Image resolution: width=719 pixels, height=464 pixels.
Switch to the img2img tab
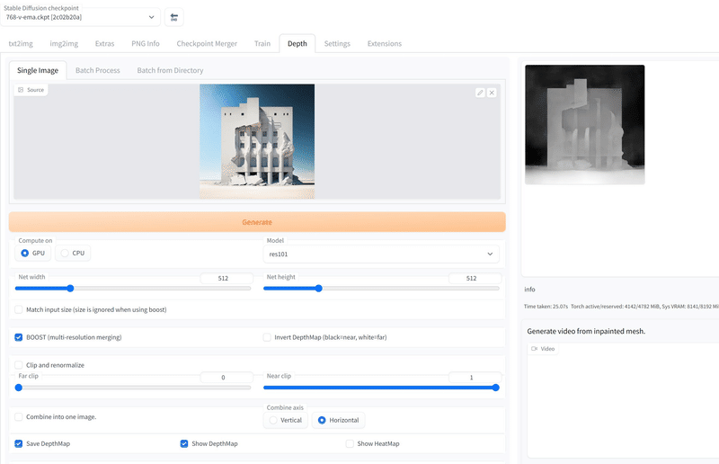[x=64, y=43]
